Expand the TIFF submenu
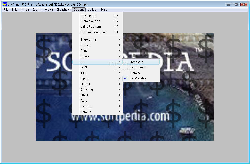This screenshot has height=164, width=250. (x=98, y=73)
